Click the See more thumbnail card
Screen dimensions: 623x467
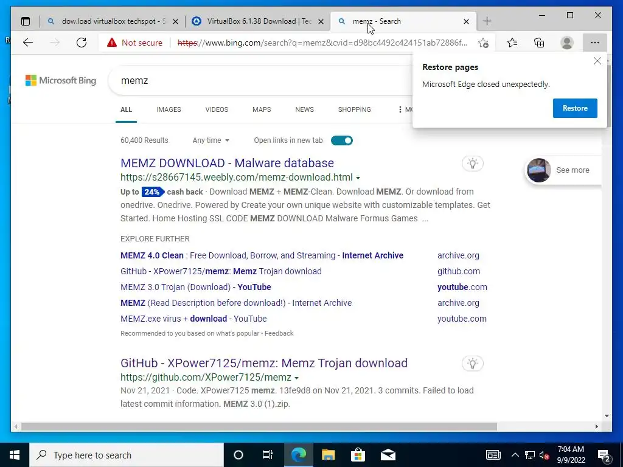tap(563, 170)
